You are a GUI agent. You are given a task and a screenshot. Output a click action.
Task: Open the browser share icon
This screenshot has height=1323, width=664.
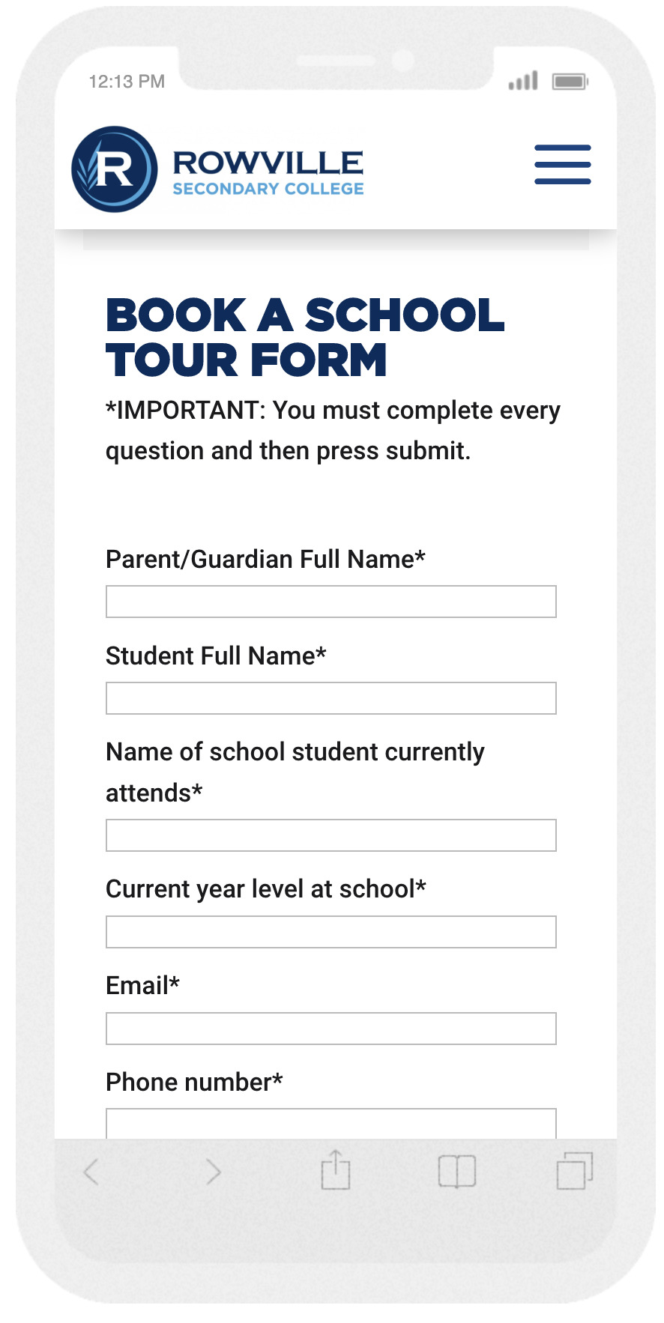336,1169
